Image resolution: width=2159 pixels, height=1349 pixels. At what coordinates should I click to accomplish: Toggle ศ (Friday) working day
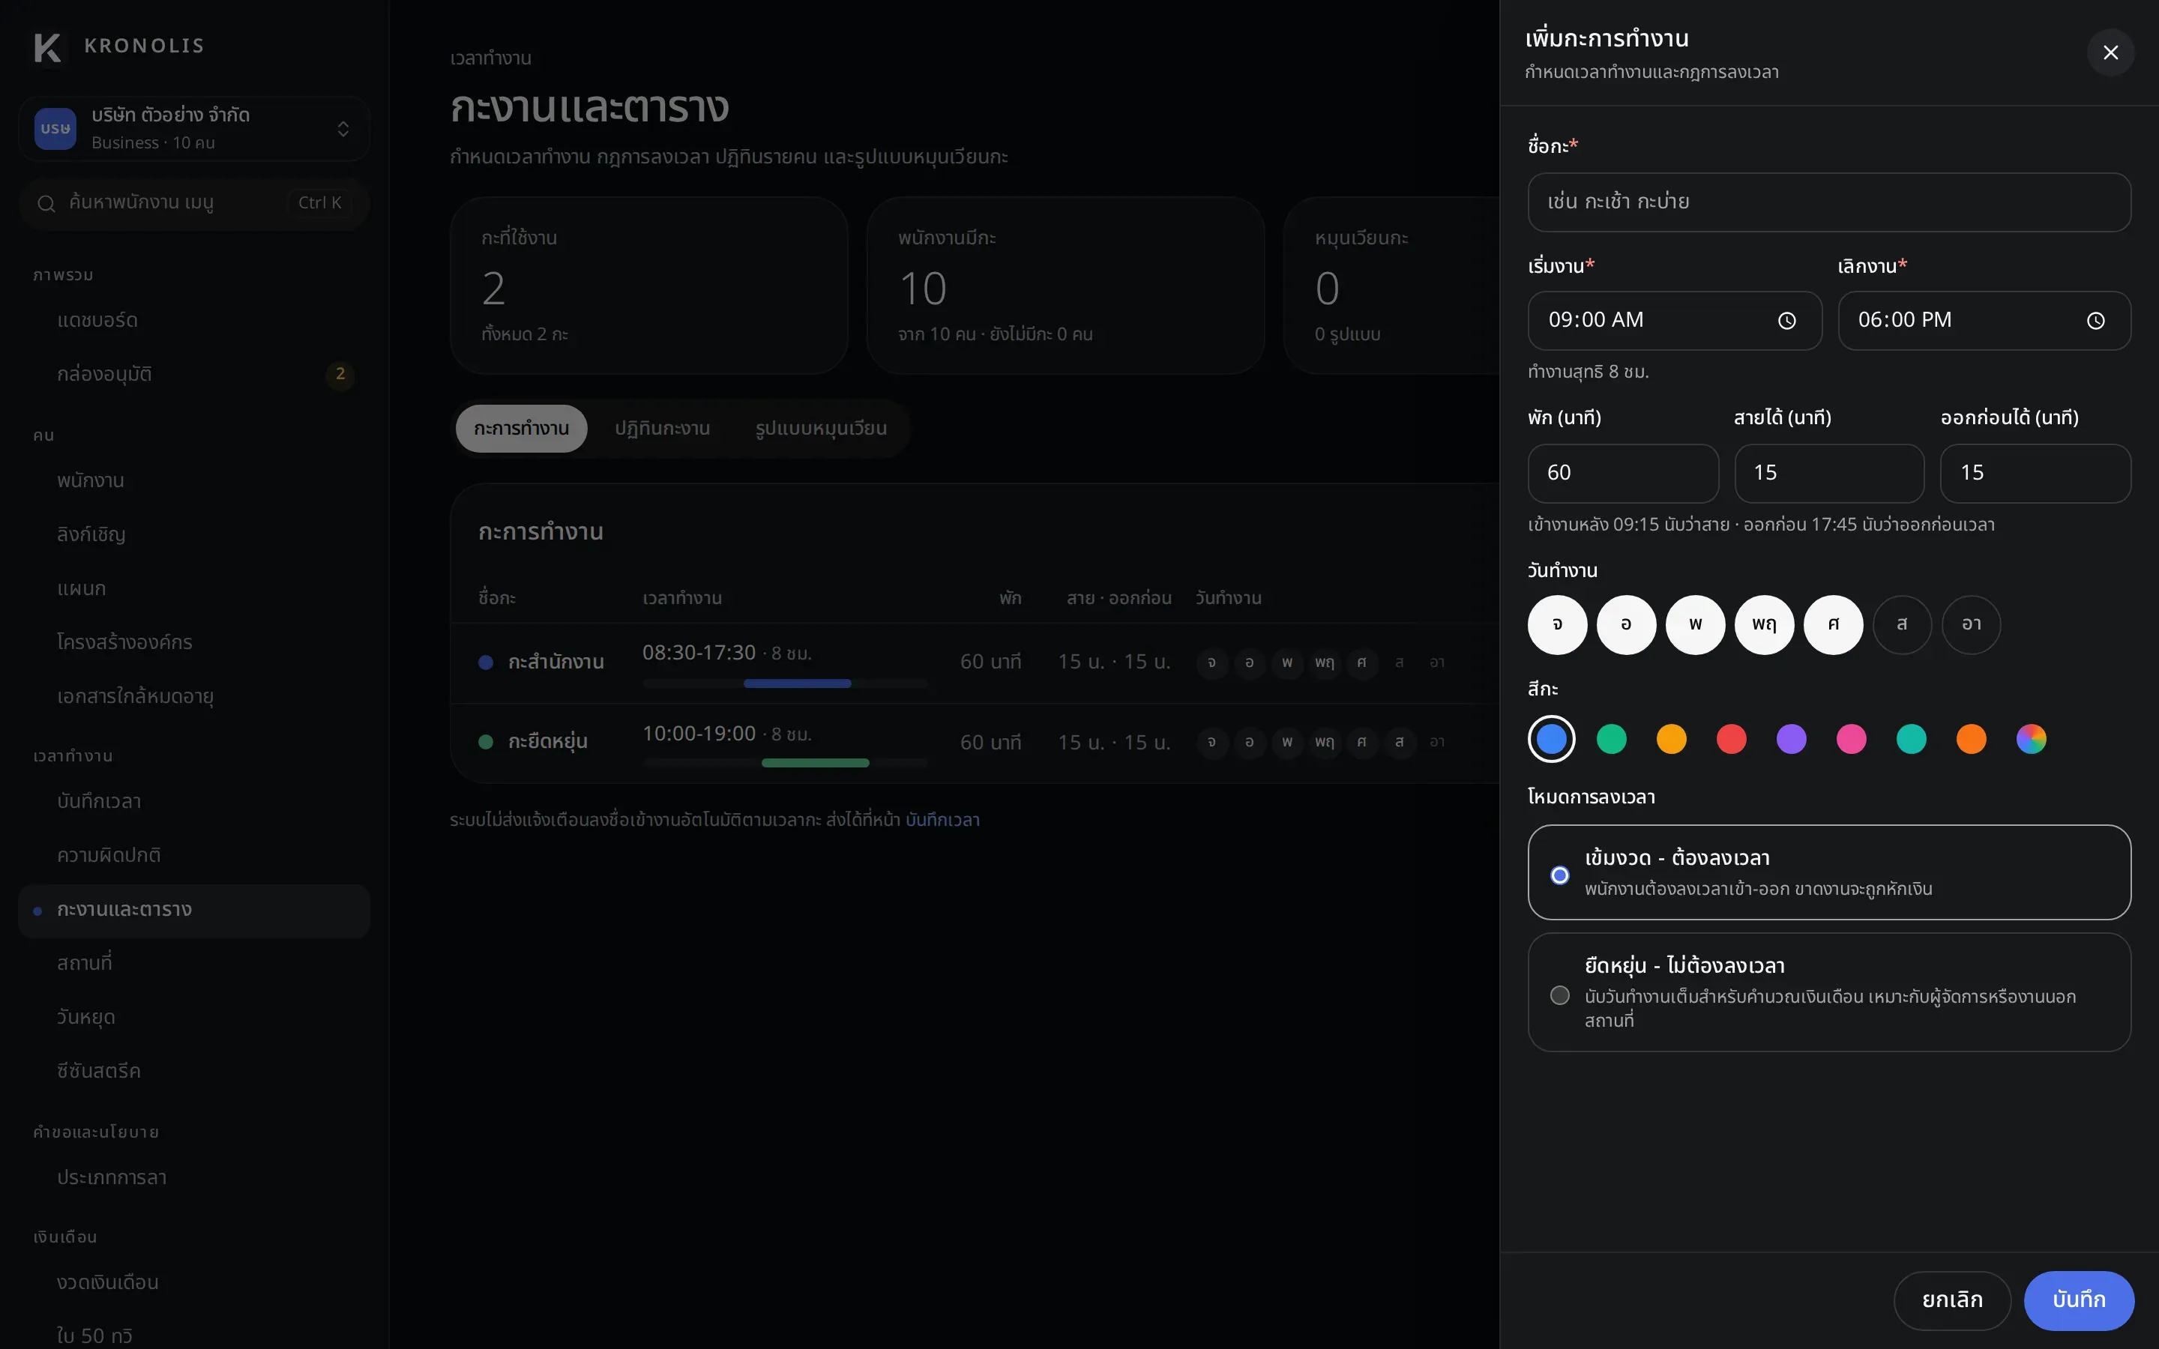[x=1834, y=624]
